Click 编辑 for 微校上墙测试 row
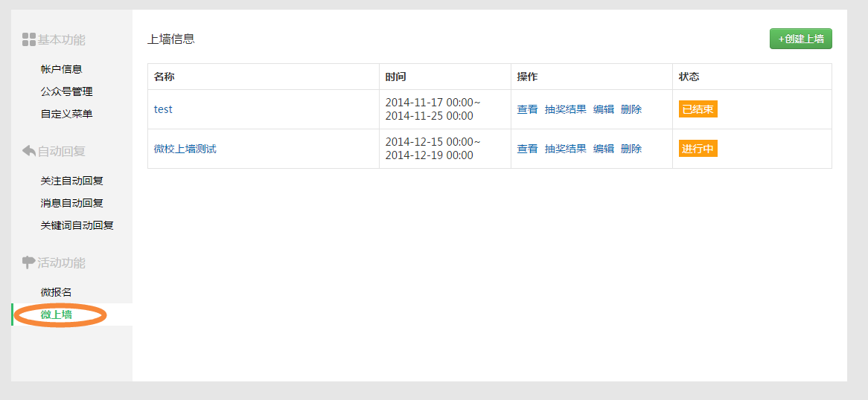The width and height of the screenshot is (868, 400). [x=604, y=148]
